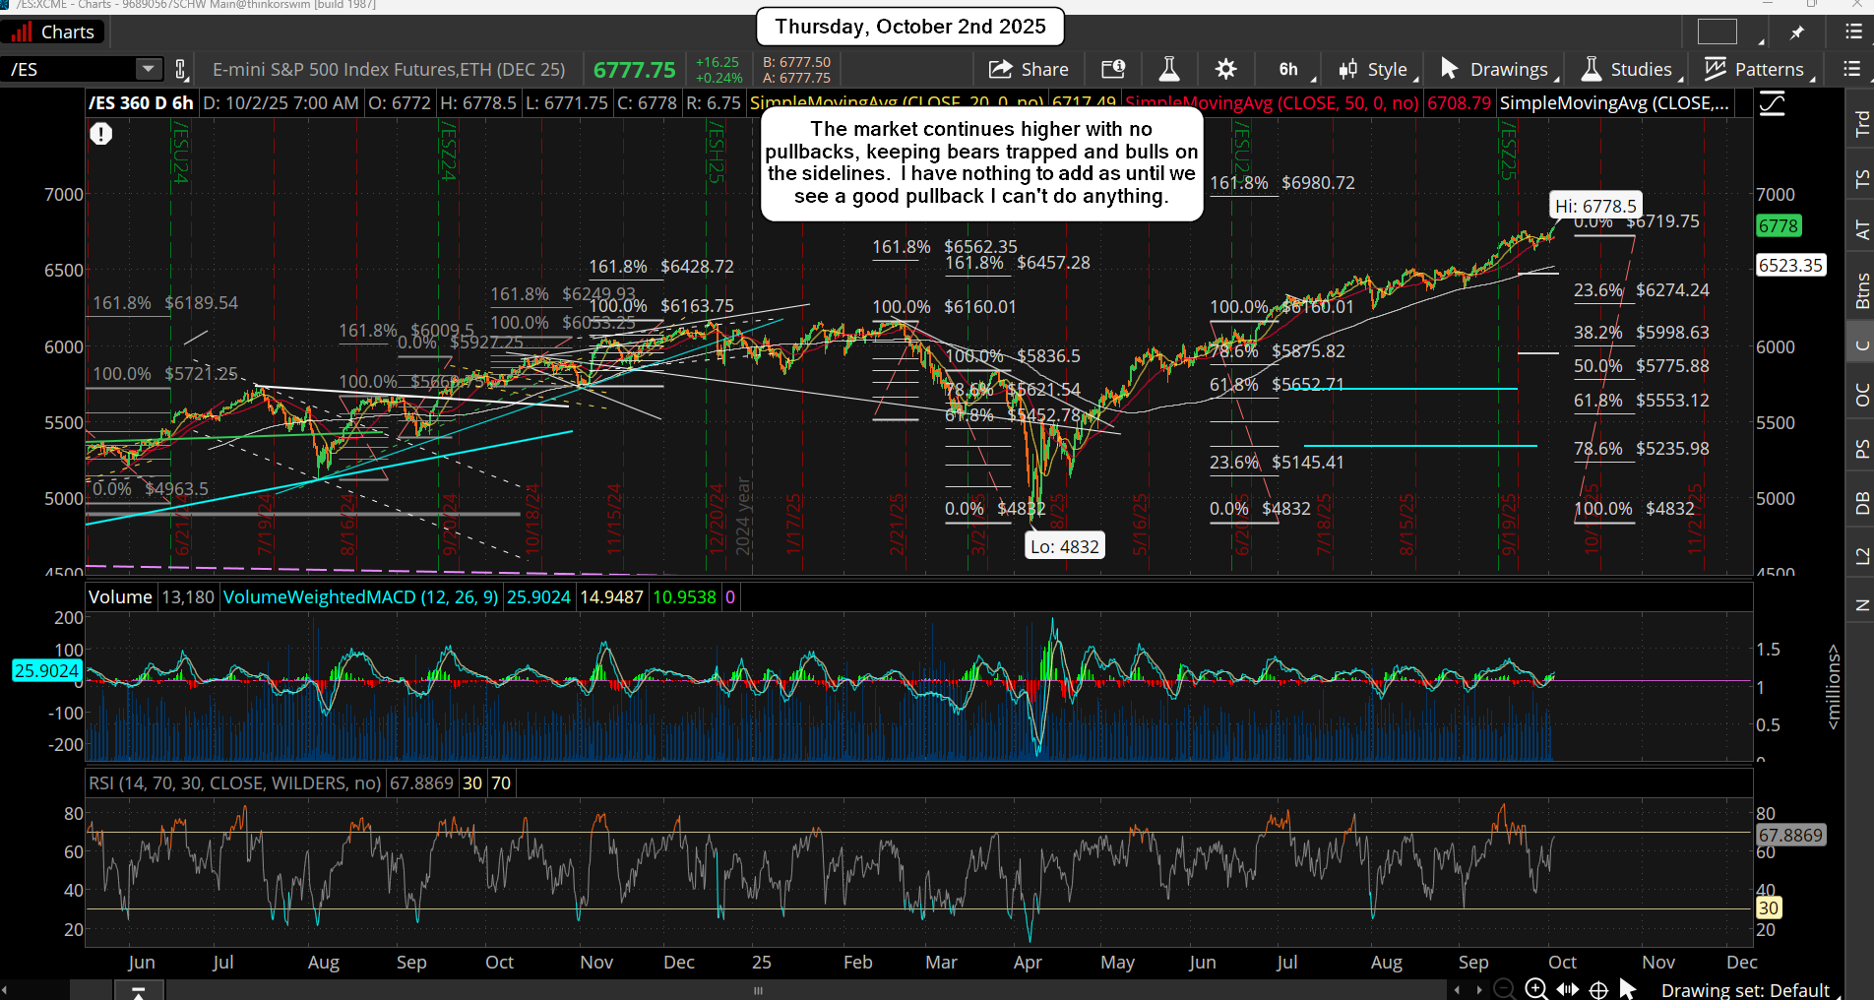Click the /ES symbol input field
Image resolution: width=1874 pixels, height=1000 pixels.
(69, 69)
